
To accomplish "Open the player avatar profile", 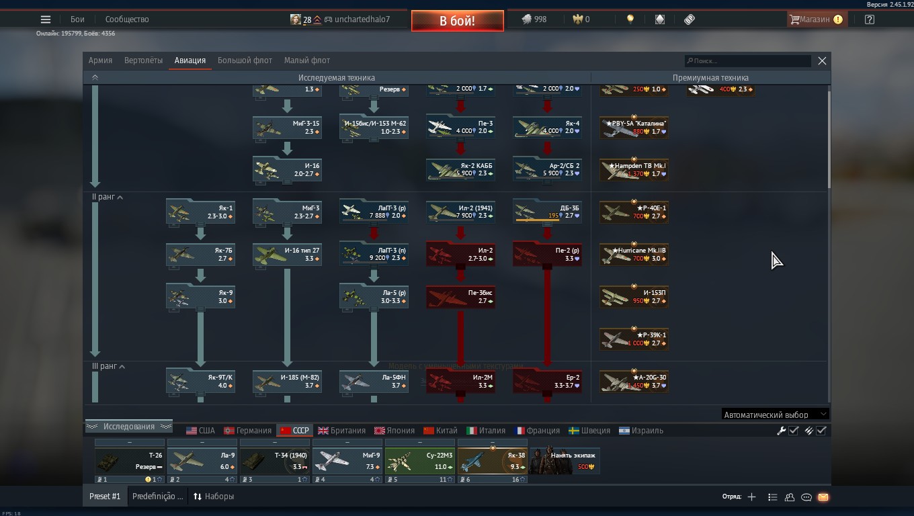I will (295, 19).
